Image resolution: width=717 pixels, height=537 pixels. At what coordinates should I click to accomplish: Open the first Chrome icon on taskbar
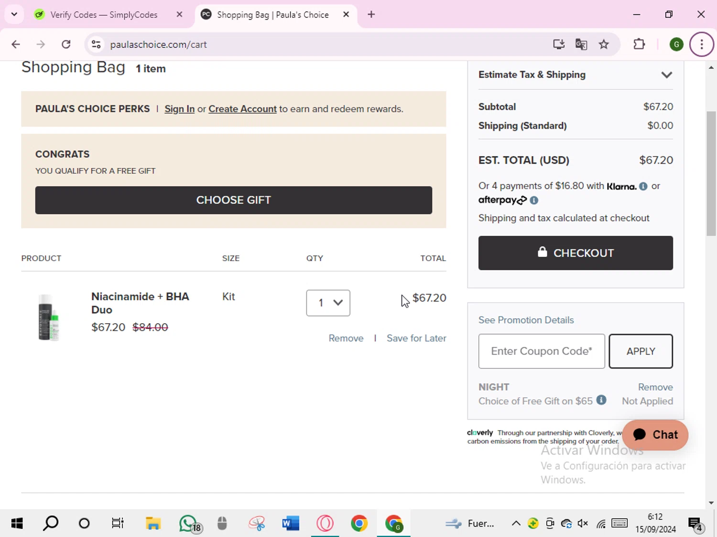pos(359,524)
